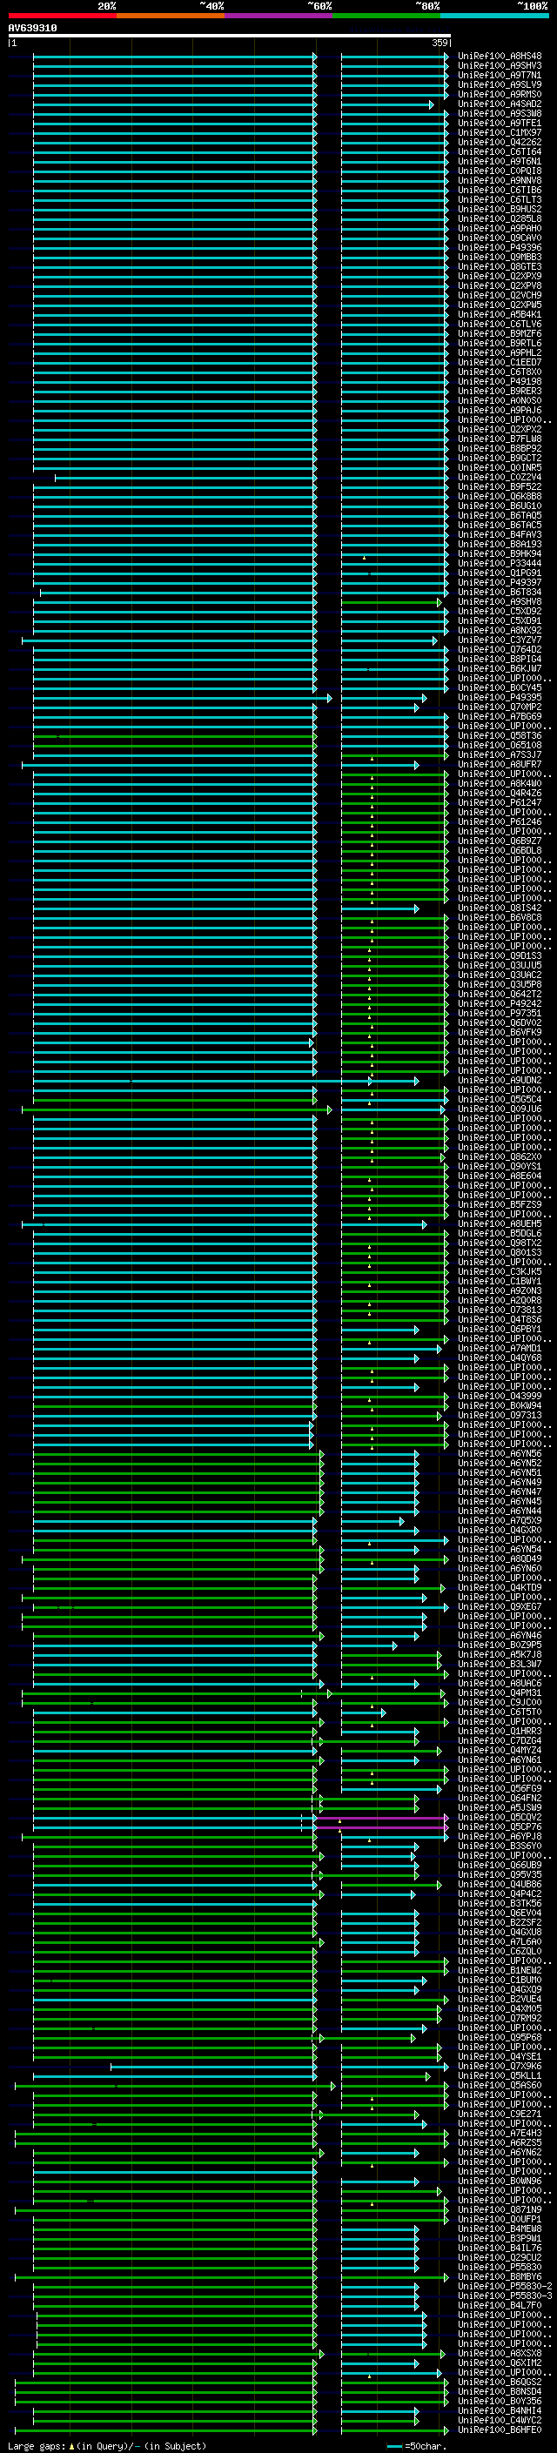
Task: Select the UniRef100_C1EED7 label
Action: click(500, 363)
